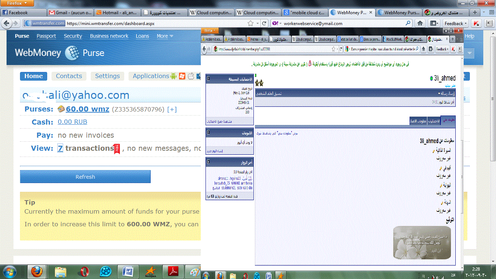Click the search magnifier in the Yahoo search box

(408, 23)
